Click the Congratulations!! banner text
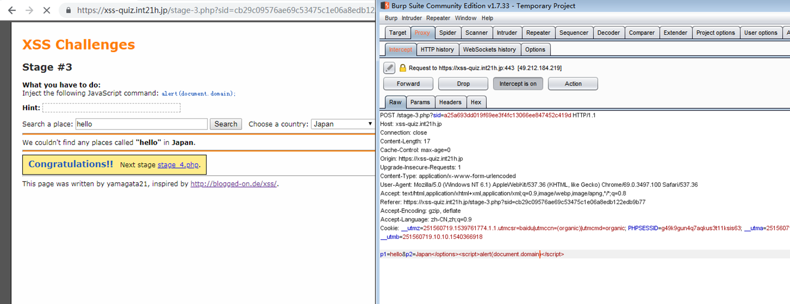The height and width of the screenshot is (304, 790). coord(71,164)
